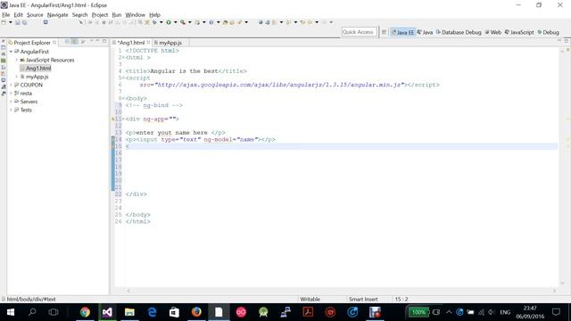Open Visual Studio from the taskbar
This screenshot has height=321, width=571.
(x=107, y=312)
